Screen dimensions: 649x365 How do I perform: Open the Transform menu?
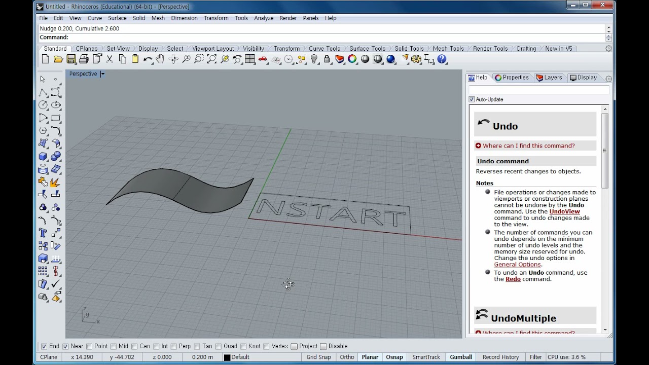coord(216,18)
